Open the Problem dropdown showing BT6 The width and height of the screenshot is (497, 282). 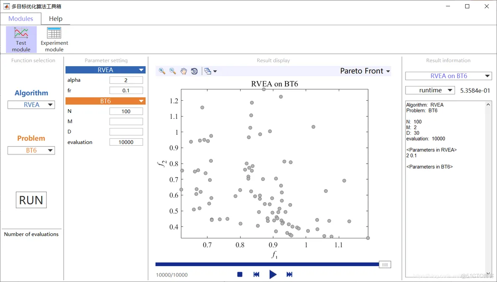(31, 150)
